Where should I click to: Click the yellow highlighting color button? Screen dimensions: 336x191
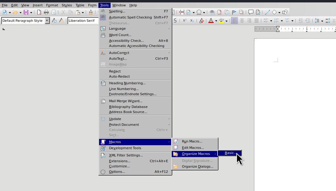point(221,21)
